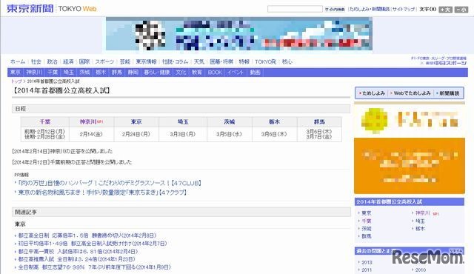The height and width of the screenshot is (274, 474).
Task: Select 東京 in the blue navigation bar
Action: tap(15, 73)
